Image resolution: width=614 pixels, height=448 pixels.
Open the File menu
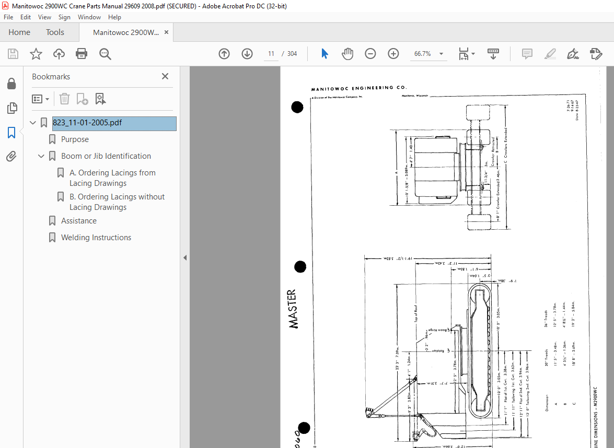(x=8, y=17)
